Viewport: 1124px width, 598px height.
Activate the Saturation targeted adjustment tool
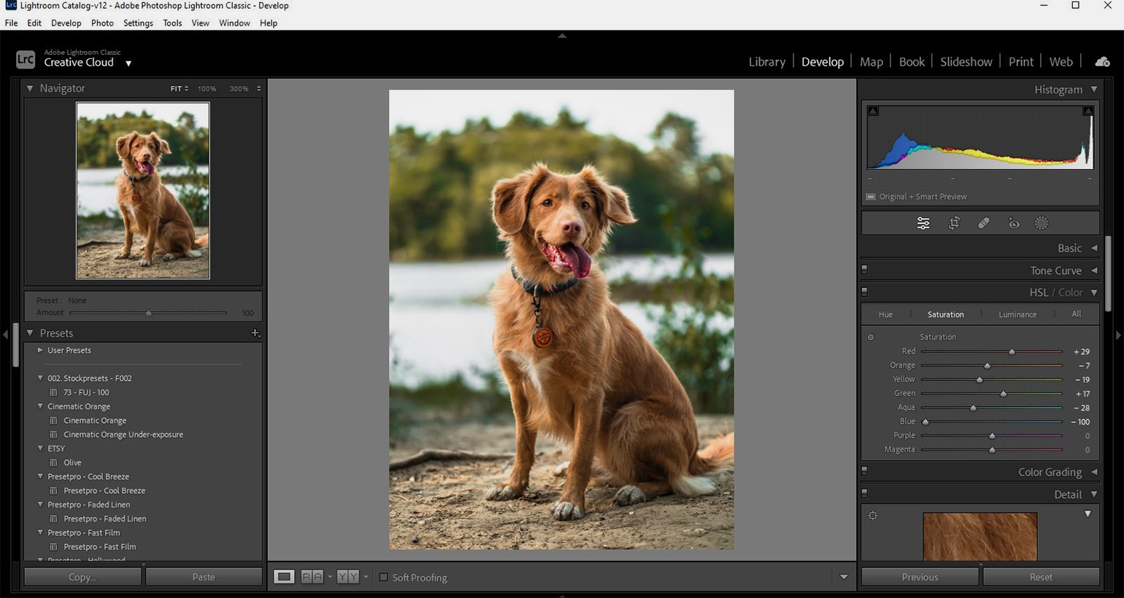[x=871, y=337]
